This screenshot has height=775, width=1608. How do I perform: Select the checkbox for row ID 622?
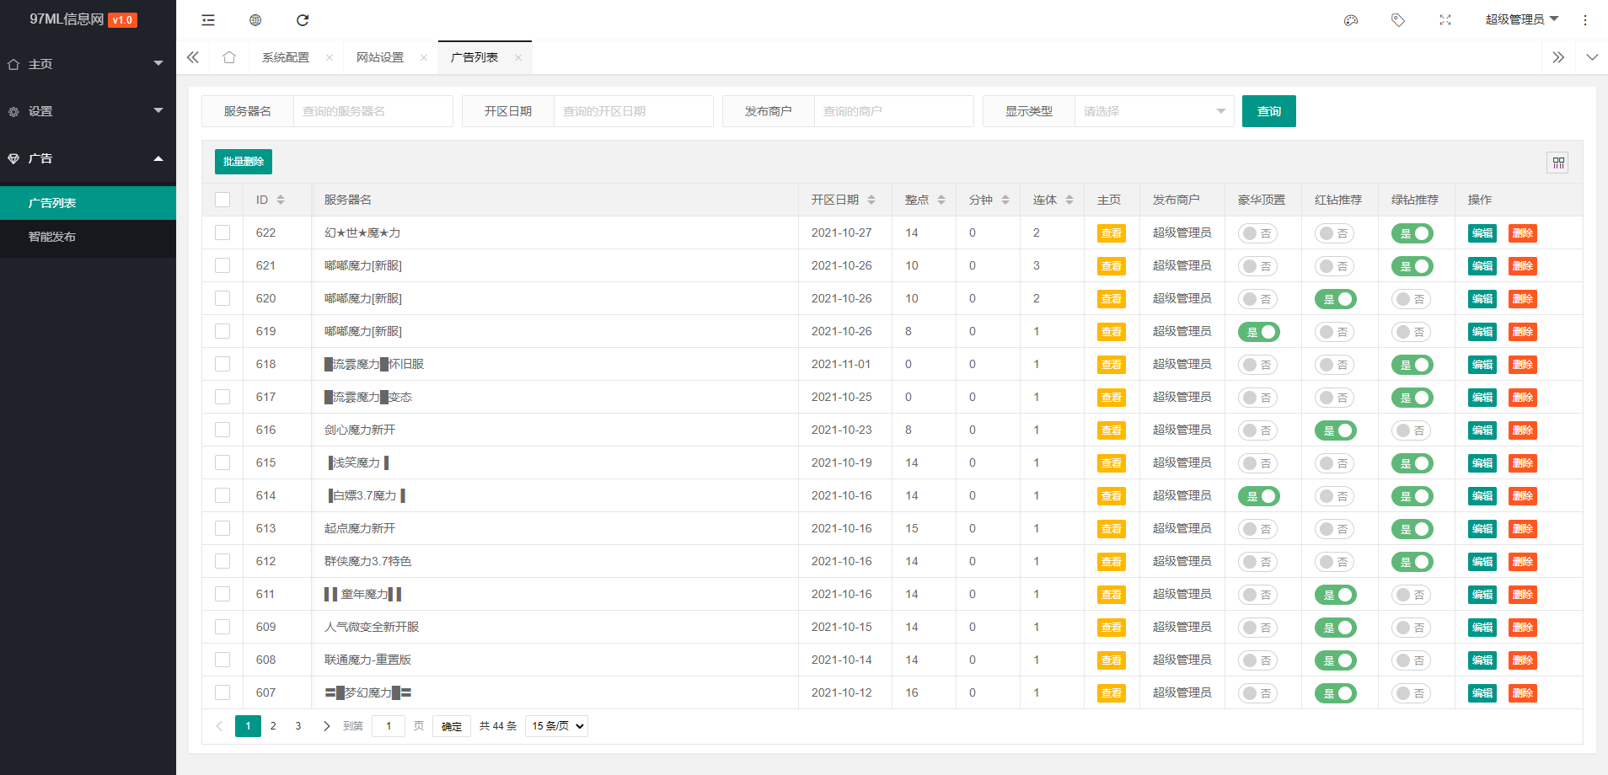click(x=222, y=232)
